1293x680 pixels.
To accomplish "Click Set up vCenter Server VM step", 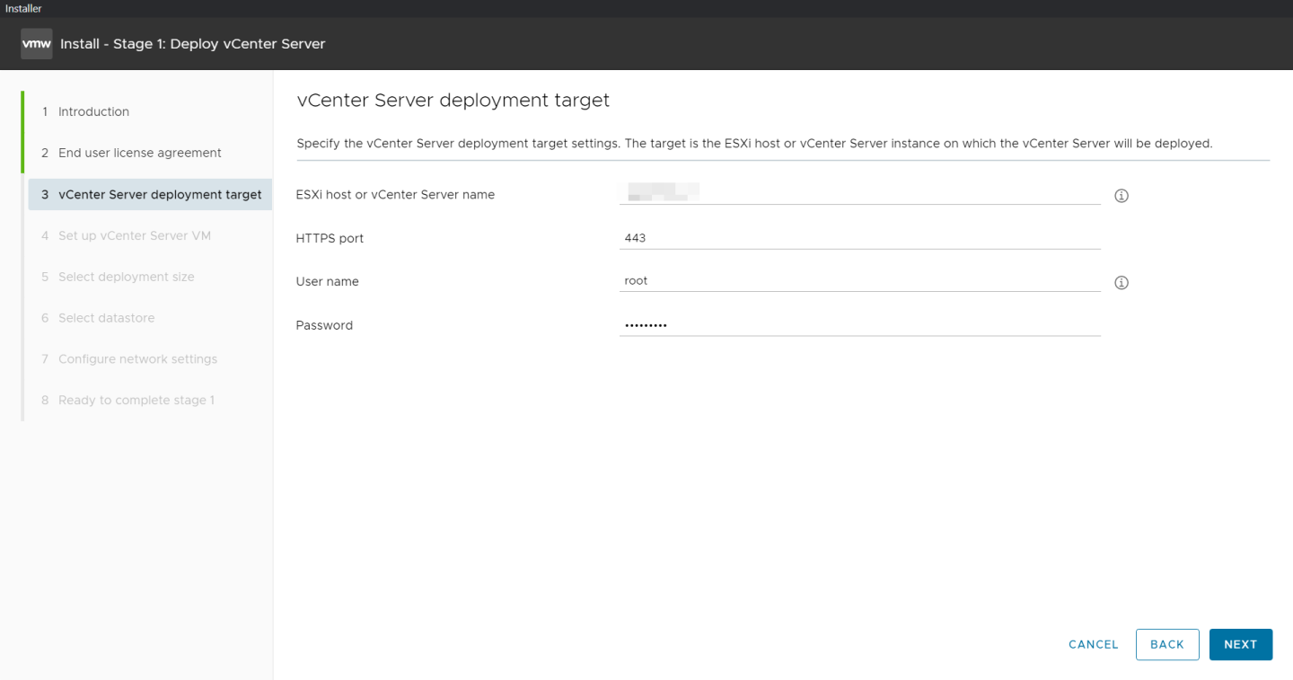I will (135, 235).
